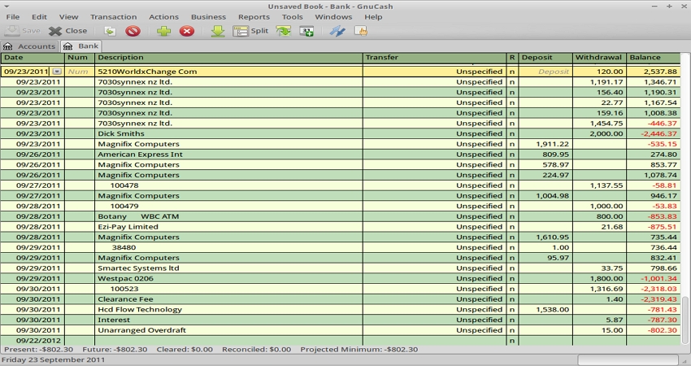Image resolution: width=691 pixels, height=366 pixels.
Task: Open the Business menu
Action: pyautogui.click(x=208, y=17)
